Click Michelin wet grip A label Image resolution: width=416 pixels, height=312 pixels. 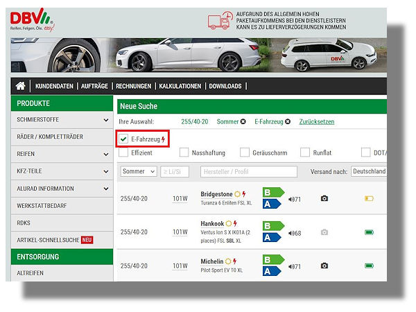(272, 271)
